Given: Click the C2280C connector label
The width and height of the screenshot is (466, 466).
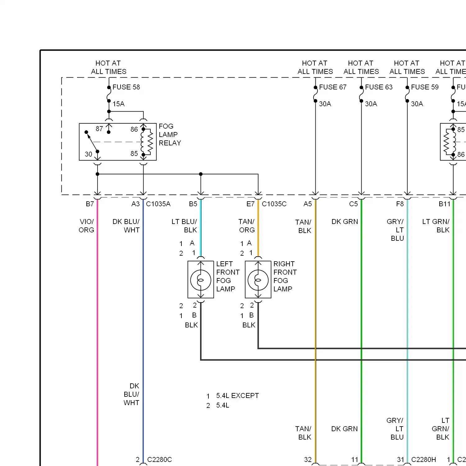Looking at the screenshot, I should [x=159, y=459].
